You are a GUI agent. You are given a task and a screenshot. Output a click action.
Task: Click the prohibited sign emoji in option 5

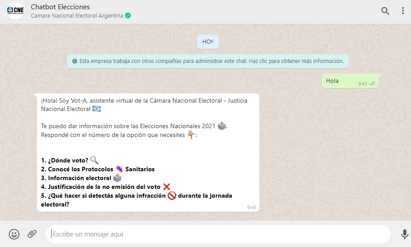(x=172, y=195)
